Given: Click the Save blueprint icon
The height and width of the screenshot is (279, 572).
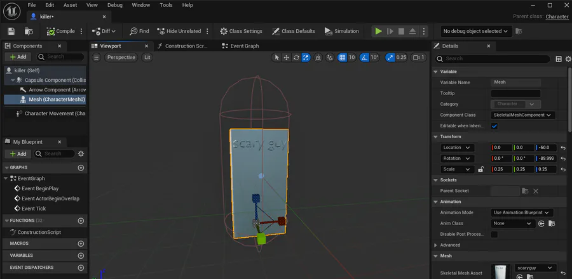Looking at the screenshot, I should point(11,31).
